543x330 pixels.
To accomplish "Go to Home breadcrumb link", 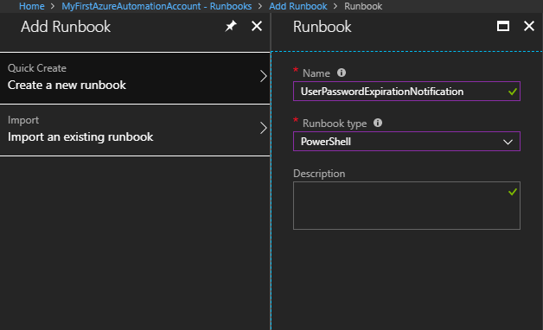I will click(x=31, y=6).
